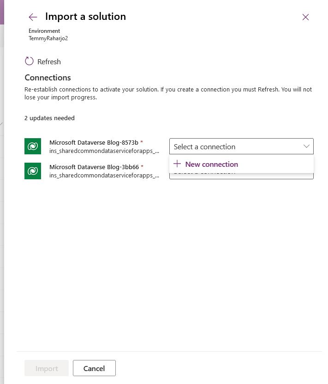This screenshot has width=328, height=384.
Task: Click logical name under Blog-3bb66
Action: (104, 175)
